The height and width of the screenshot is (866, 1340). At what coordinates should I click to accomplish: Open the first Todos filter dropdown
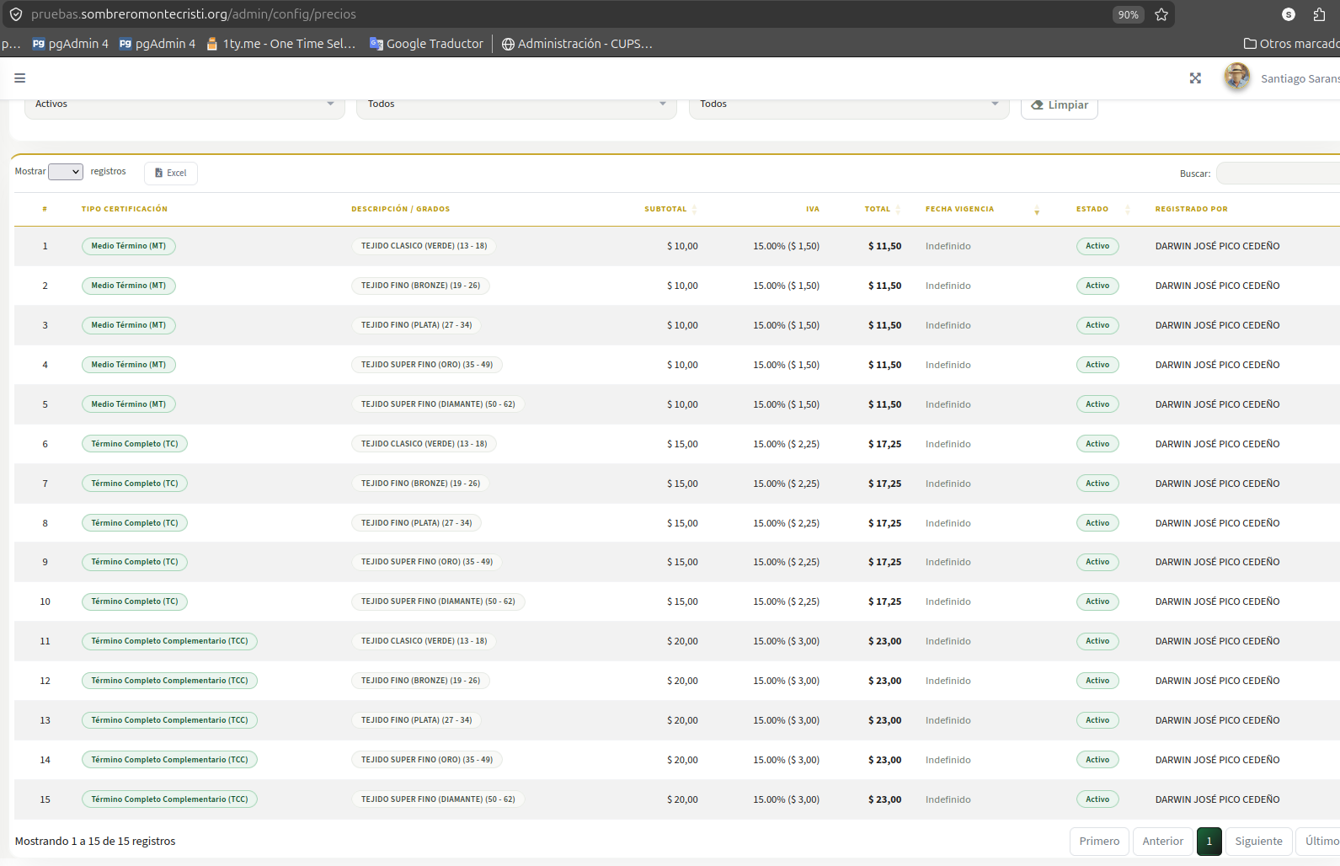pos(516,104)
